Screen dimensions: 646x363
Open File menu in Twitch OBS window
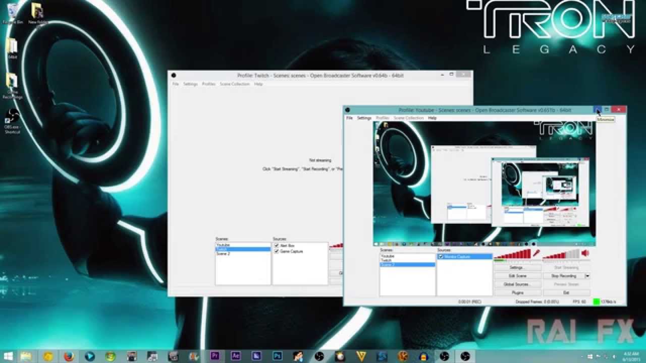tap(176, 84)
